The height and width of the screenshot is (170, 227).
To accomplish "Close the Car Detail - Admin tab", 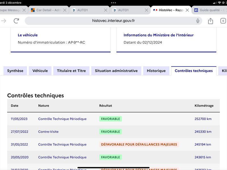I will coord(65,10).
